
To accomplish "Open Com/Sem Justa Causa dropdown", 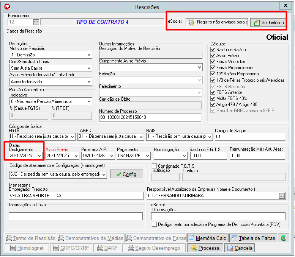I will pyautogui.click(x=89, y=68).
